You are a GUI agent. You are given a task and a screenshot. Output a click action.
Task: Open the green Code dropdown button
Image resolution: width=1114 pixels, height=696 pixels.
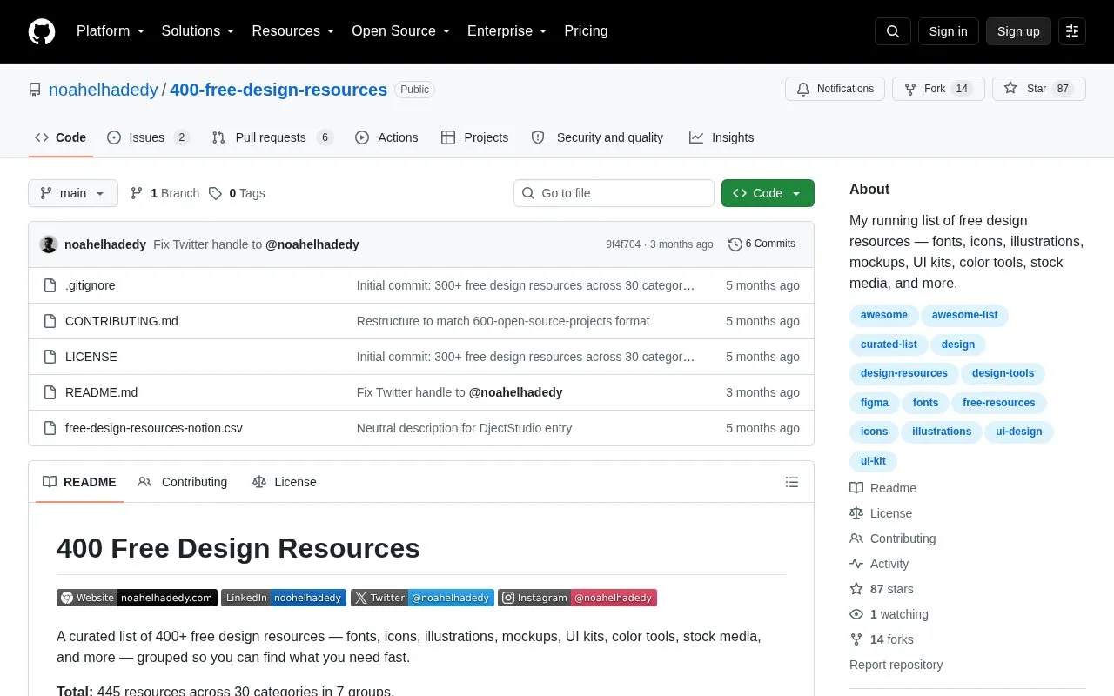768,193
